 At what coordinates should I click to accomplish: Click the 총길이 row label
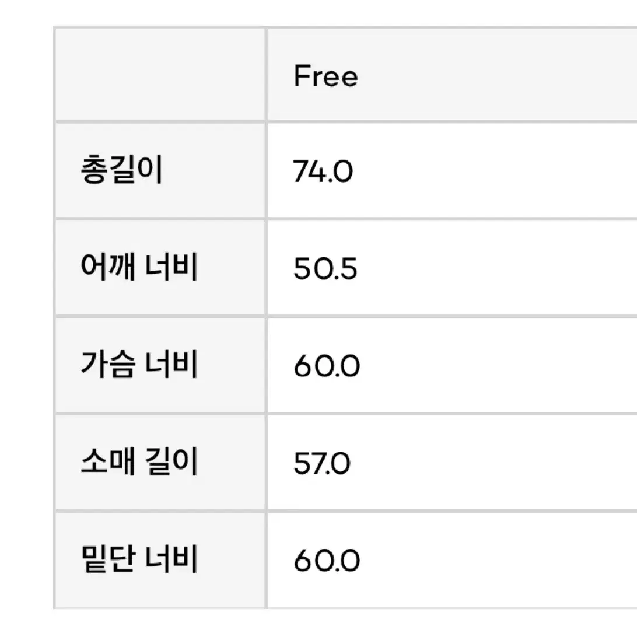[x=122, y=170]
